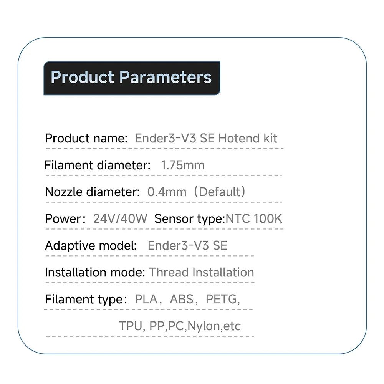Select the Power label
384x384 pixels.
[65, 219]
